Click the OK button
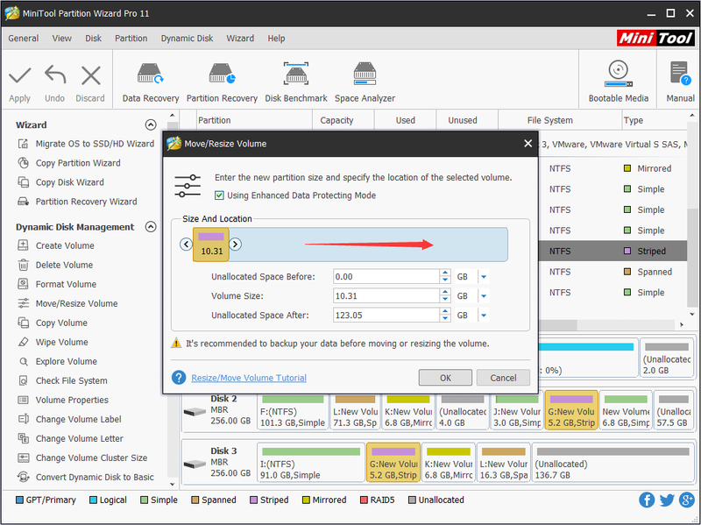Image resolution: width=701 pixels, height=525 pixels. [x=445, y=378]
